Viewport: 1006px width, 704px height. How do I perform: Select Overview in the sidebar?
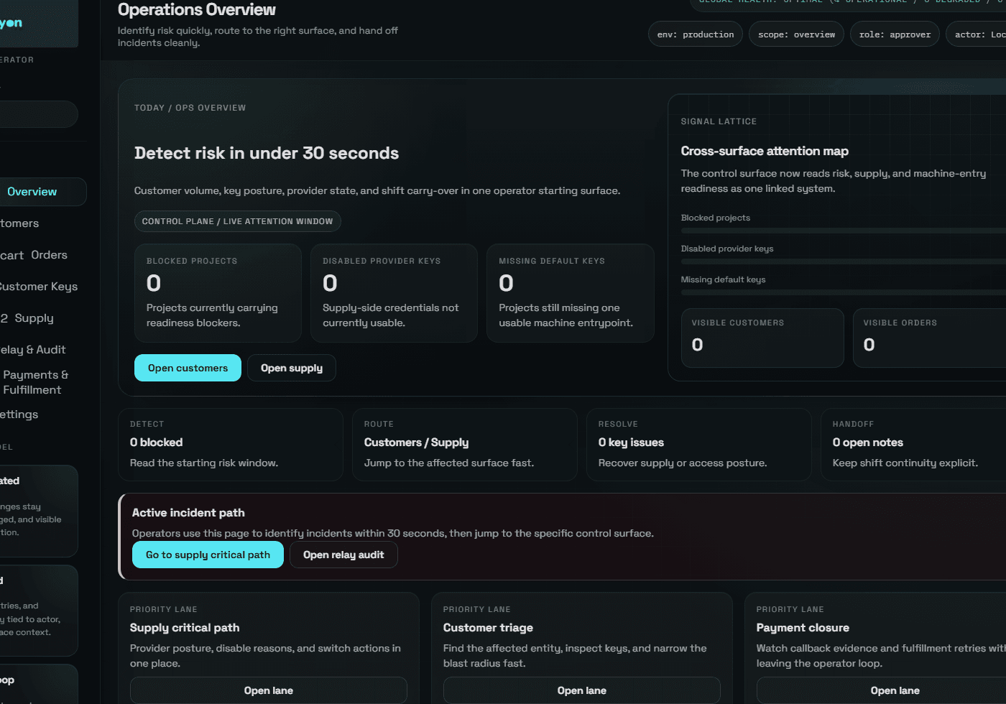tap(32, 191)
